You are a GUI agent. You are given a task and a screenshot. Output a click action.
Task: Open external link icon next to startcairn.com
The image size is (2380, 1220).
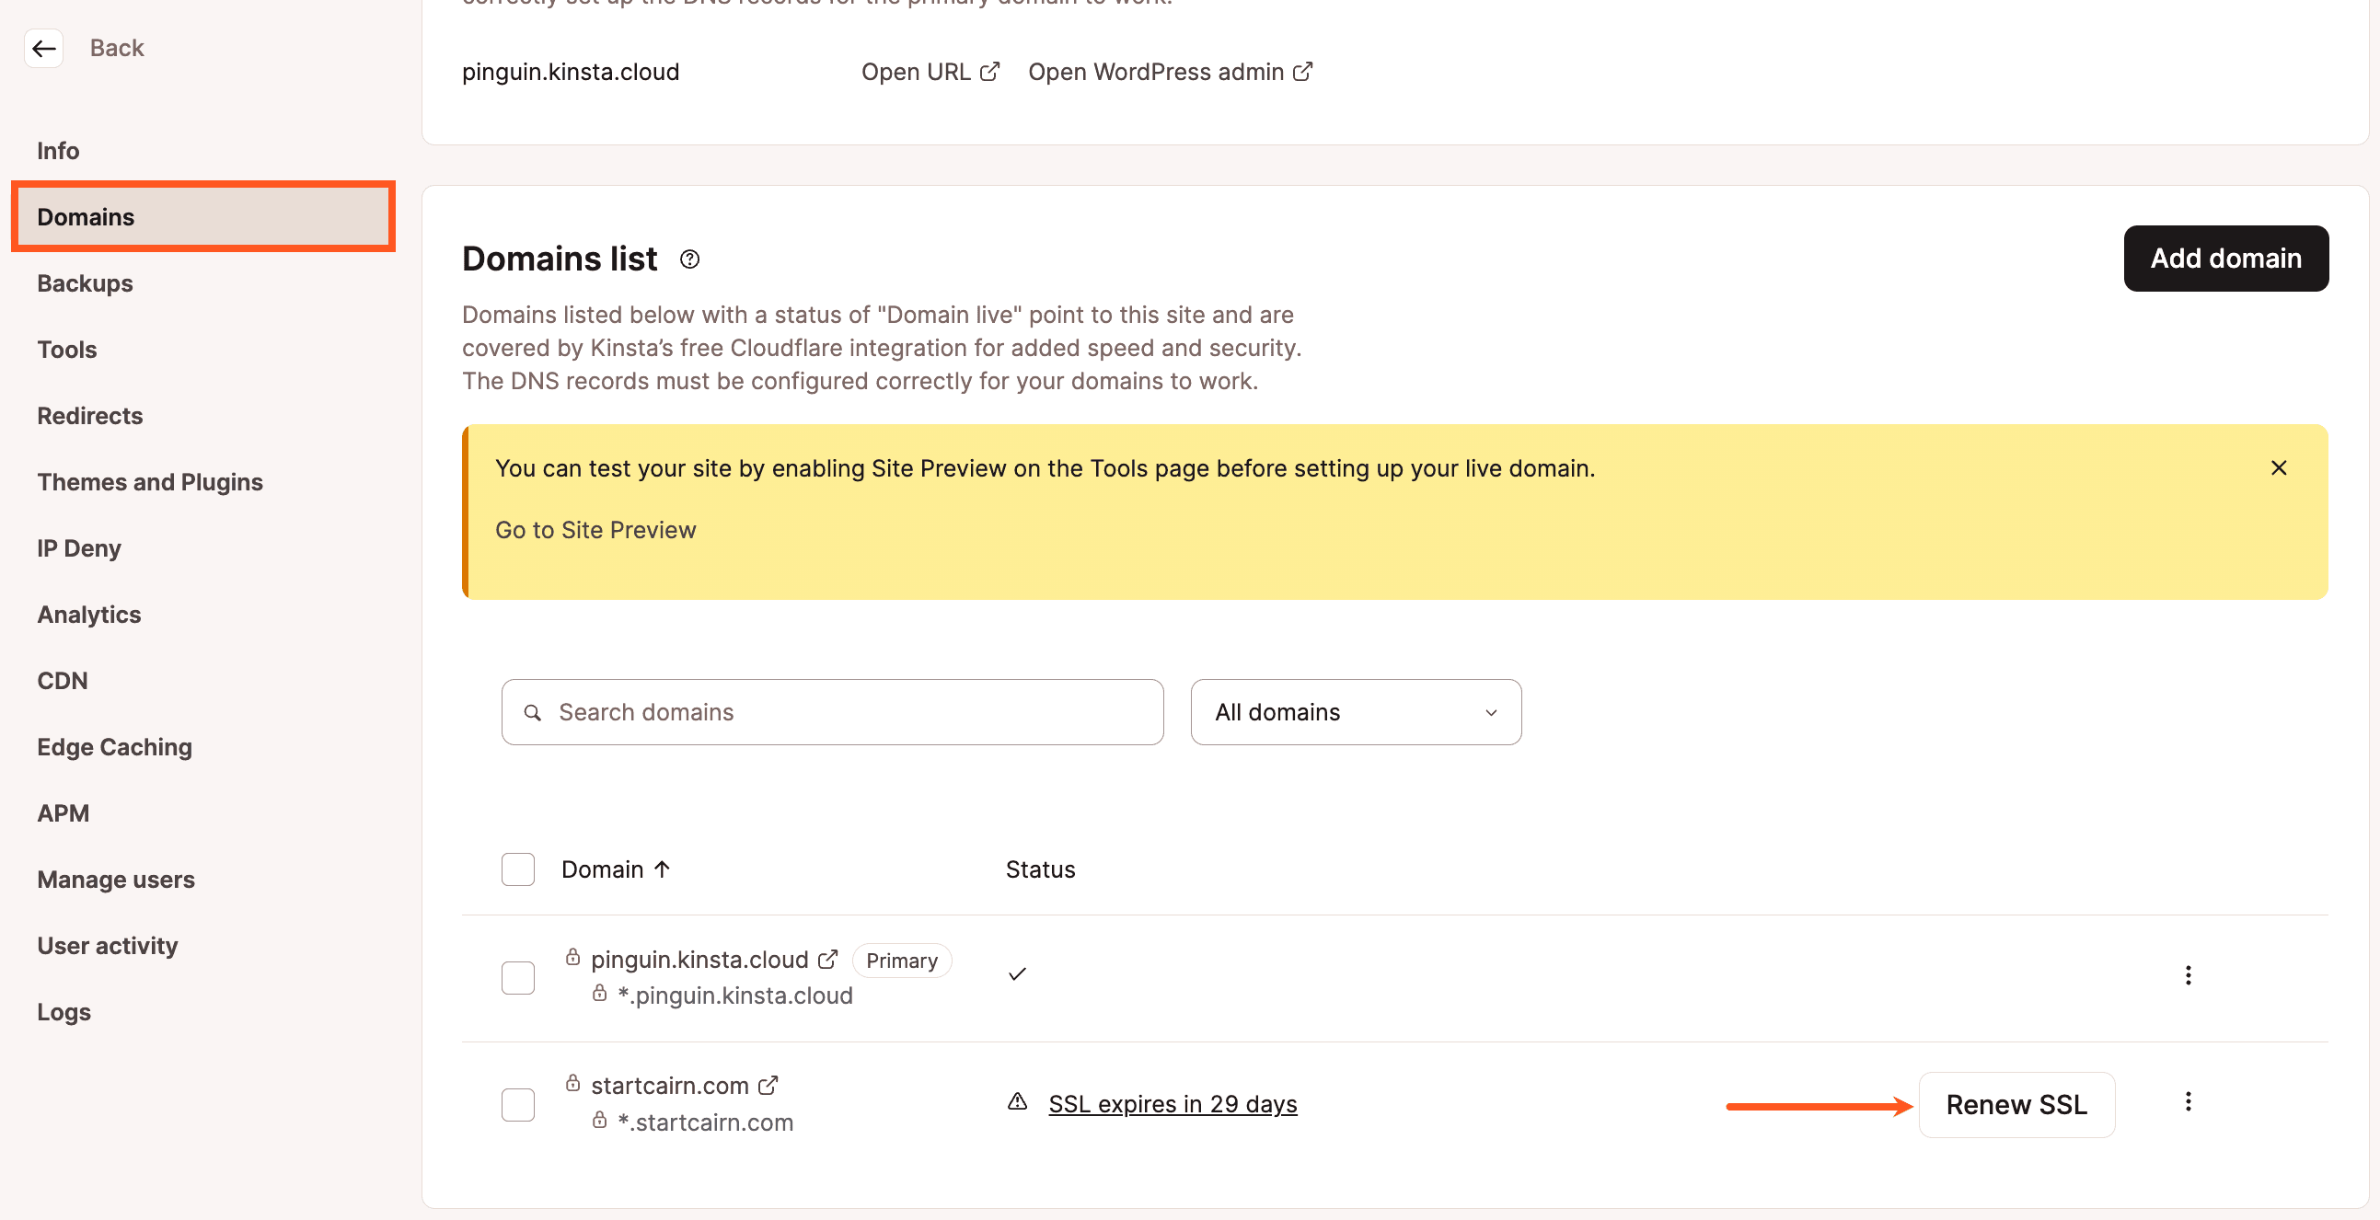[768, 1085]
